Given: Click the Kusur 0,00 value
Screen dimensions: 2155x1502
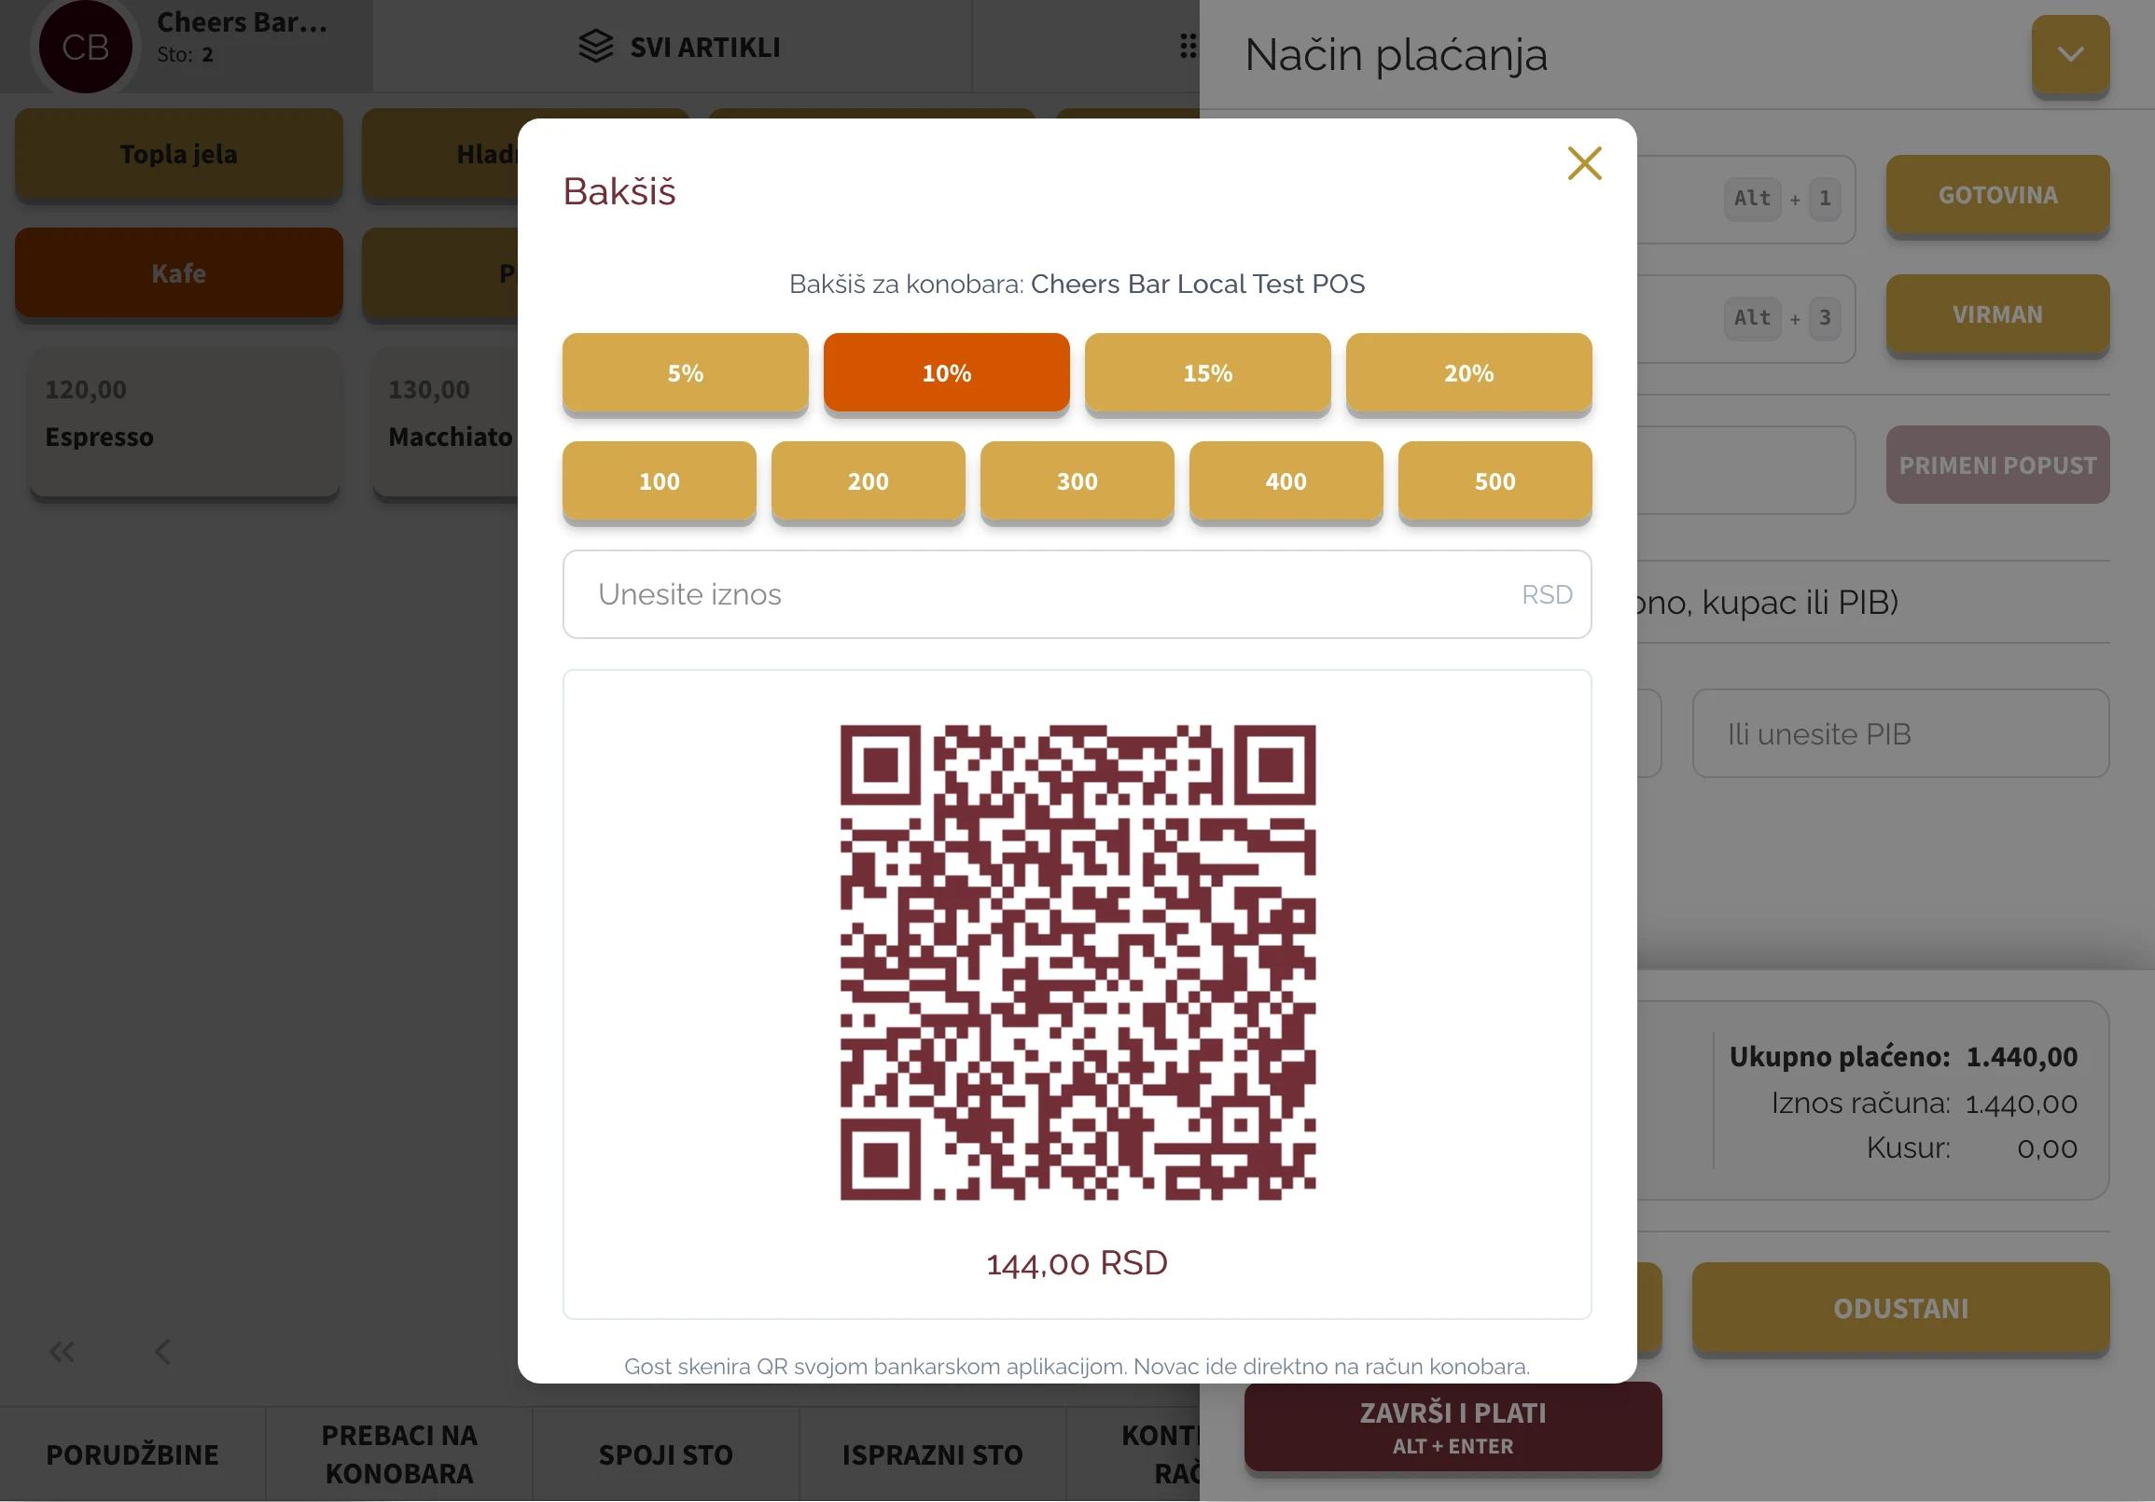Looking at the screenshot, I should [x=2047, y=1148].
